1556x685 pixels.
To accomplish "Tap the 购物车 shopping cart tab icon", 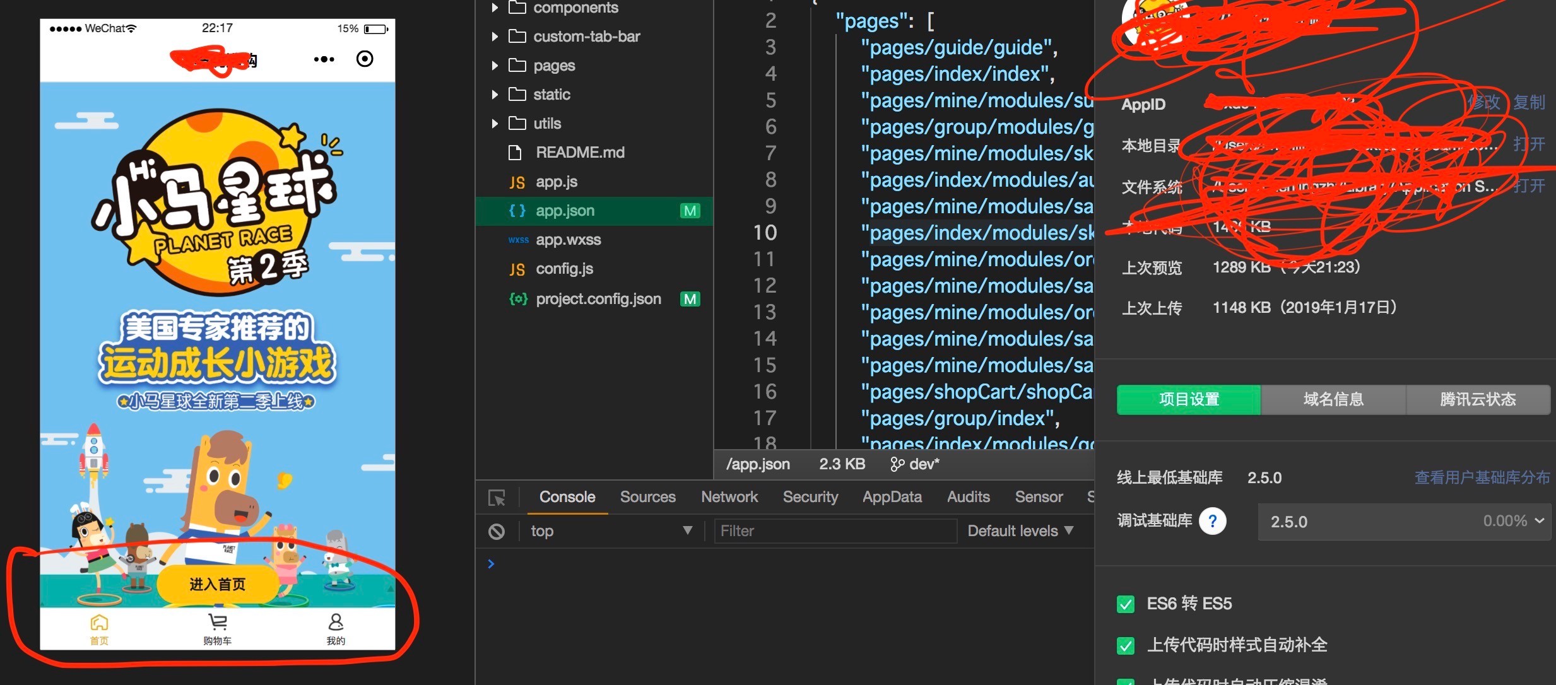I will click(x=218, y=629).
